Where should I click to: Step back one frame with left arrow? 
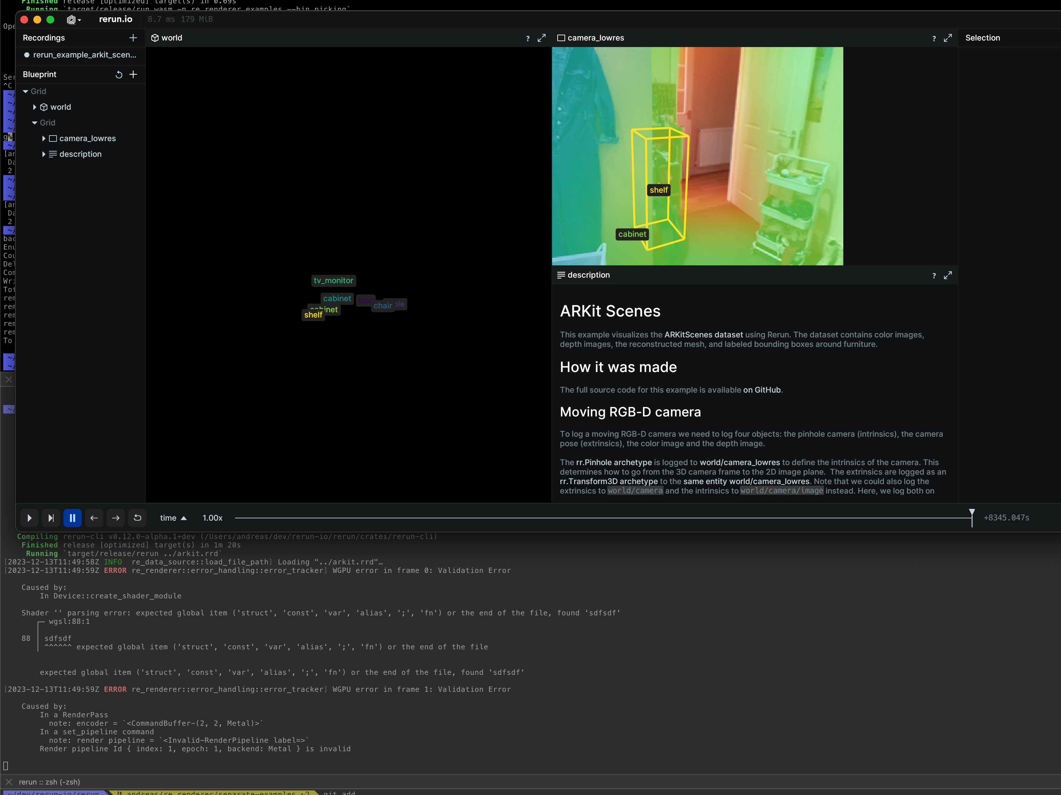coord(94,518)
